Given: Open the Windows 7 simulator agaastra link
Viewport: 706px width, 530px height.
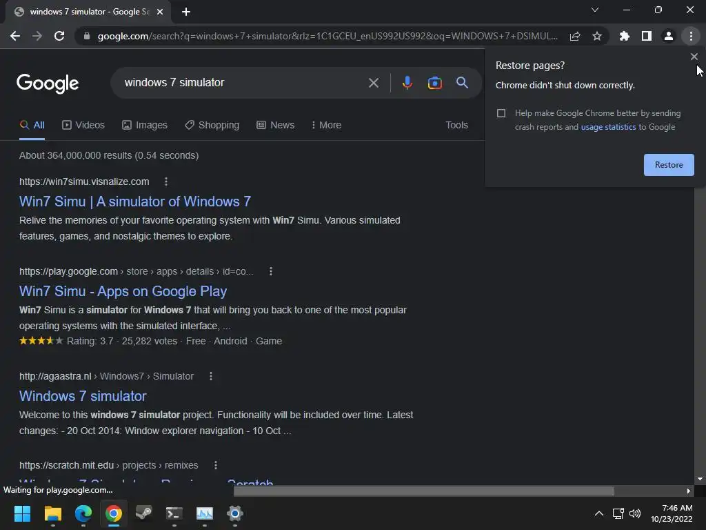Looking at the screenshot, I should (83, 396).
